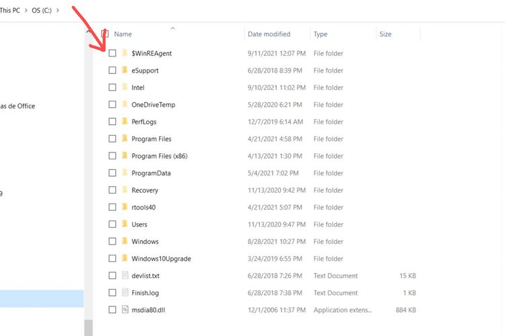Enable the checkbox beside PerfLogs
Viewport: 505px width, 336px height.
(x=112, y=122)
